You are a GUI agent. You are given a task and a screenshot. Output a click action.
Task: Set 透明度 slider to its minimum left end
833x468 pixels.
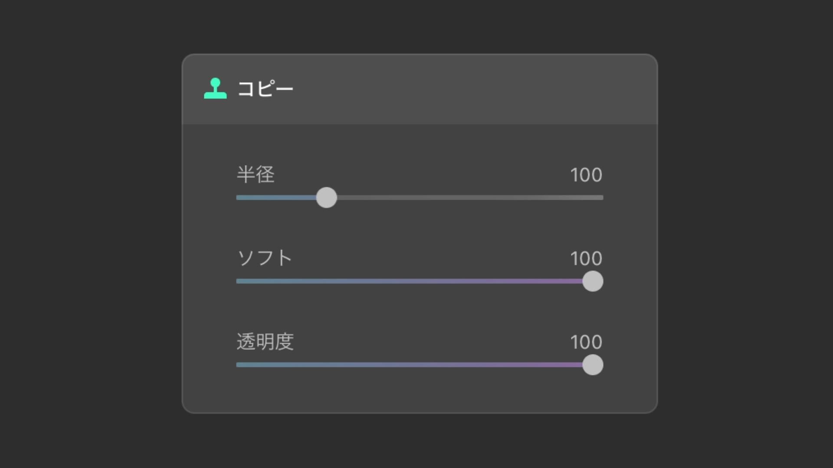pyautogui.click(x=237, y=365)
